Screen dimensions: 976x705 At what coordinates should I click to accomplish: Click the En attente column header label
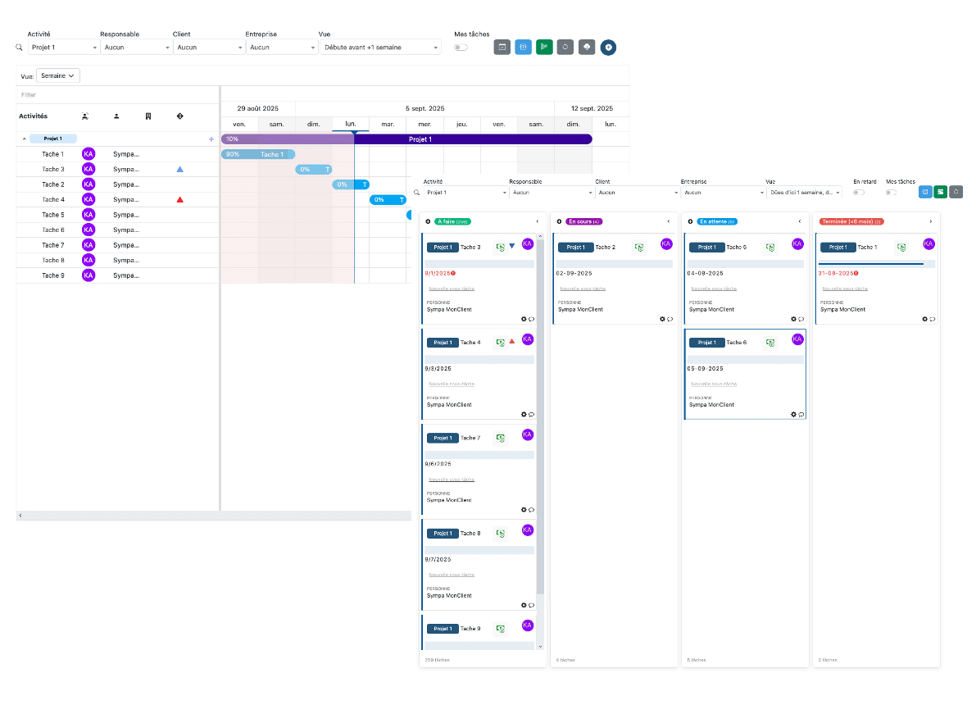click(717, 221)
